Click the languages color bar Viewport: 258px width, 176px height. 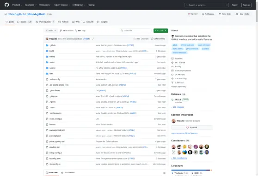tap(191, 170)
